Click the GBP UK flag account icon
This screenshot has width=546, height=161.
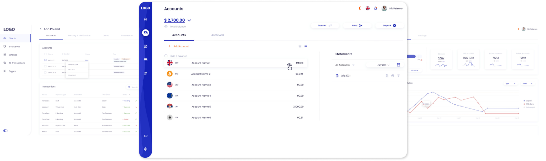point(170,63)
